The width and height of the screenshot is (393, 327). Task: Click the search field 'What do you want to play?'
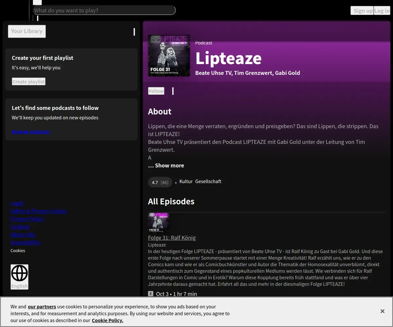click(104, 10)
